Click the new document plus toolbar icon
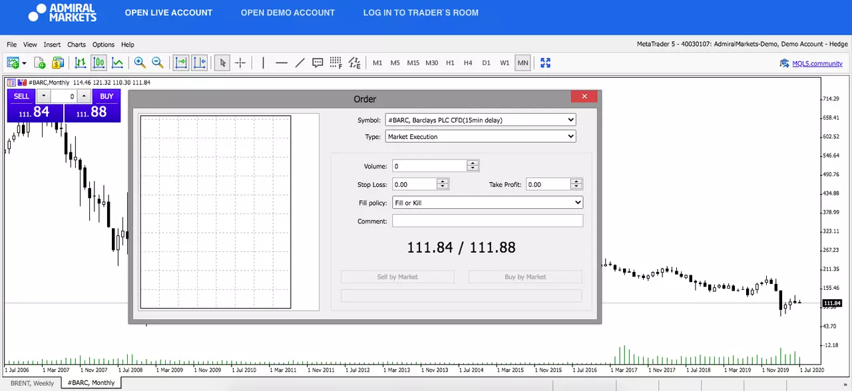852x391 pixels. pos(40,63)
